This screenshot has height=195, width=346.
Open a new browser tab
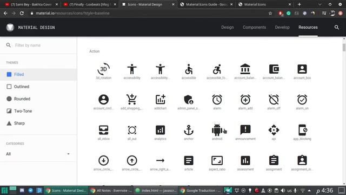[299, 4]
